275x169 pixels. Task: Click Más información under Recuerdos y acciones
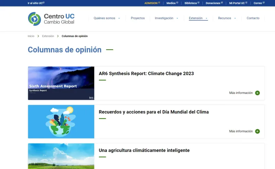coord(241,131)
